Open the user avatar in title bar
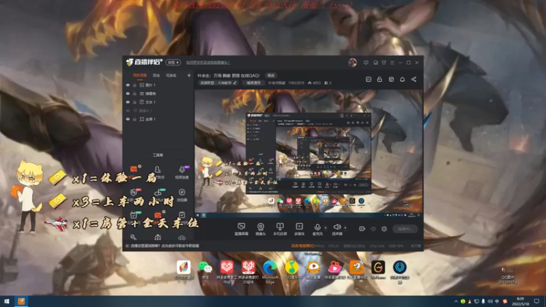The image size is (546, 307). (x=352, y=62)
